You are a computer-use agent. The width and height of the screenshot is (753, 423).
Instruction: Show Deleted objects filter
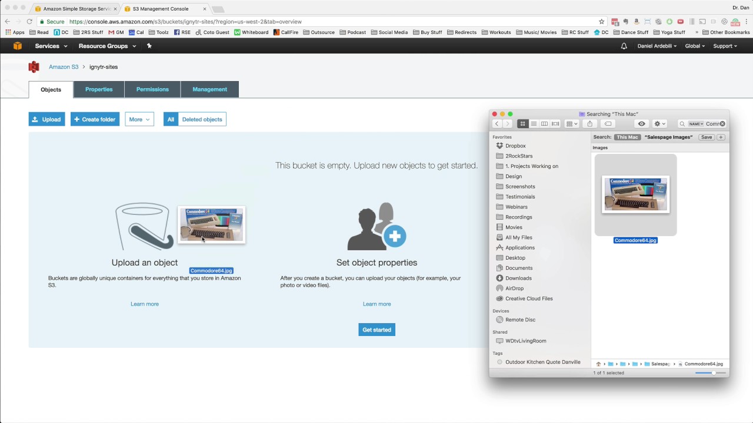pos(202,119)
